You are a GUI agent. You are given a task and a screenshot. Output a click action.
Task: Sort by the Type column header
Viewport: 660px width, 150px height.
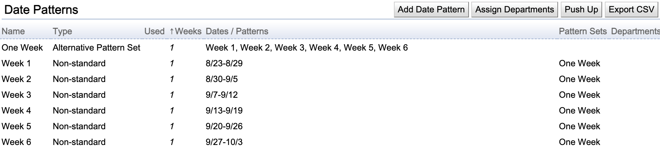click(62, 31)
